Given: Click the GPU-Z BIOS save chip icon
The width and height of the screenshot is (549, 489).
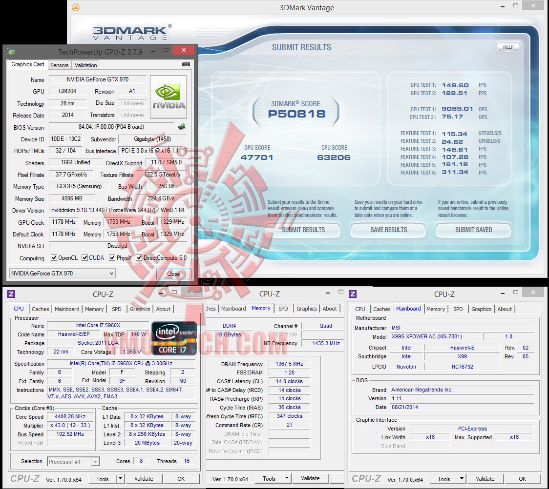Looking at the screenshot, I should [181, 127].
